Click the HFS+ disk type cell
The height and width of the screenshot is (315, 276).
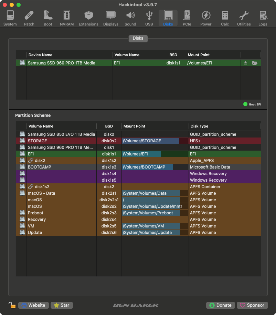coord(225,141)
